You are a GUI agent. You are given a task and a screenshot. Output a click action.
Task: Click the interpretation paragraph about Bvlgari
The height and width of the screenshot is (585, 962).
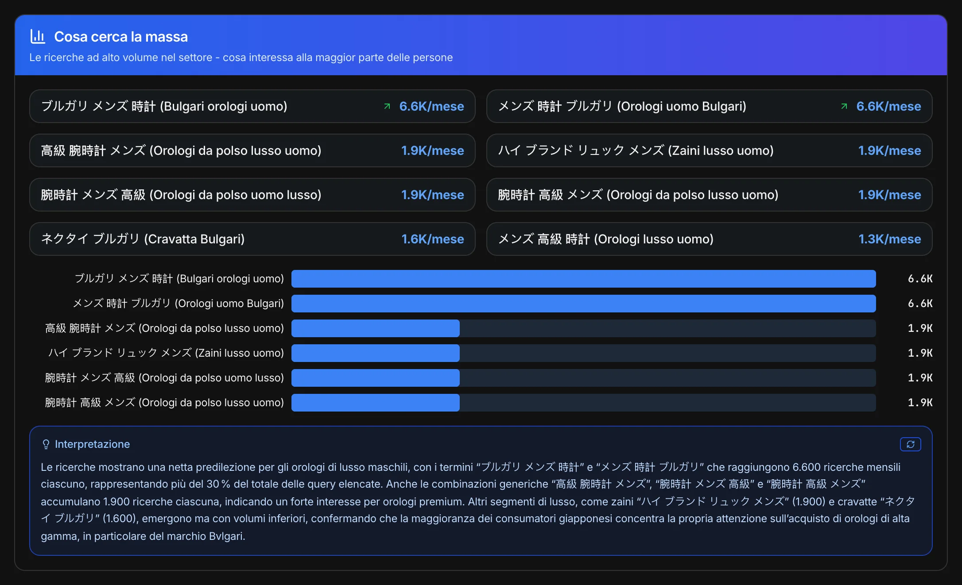[478, 501]
